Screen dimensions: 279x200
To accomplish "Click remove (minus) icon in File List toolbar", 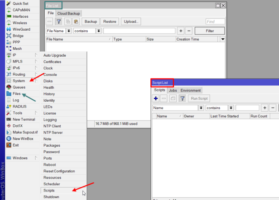I will coord(49,22).
